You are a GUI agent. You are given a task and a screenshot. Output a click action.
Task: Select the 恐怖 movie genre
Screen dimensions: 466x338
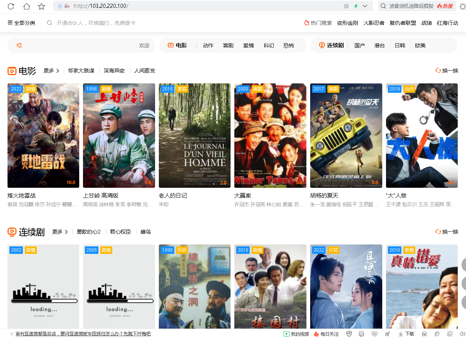tap(289, 45)
